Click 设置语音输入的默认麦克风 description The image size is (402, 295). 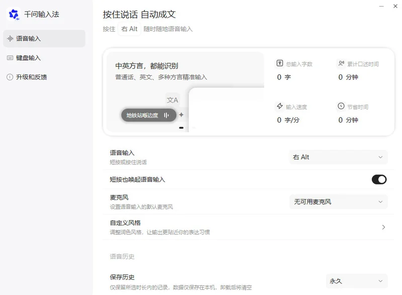coord(141,207)
